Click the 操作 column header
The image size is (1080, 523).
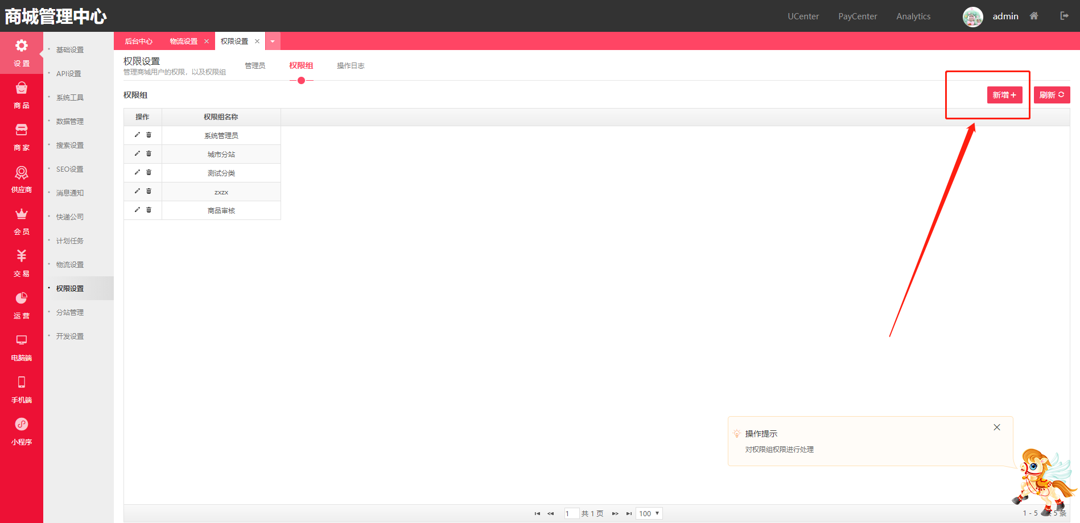pos(142,117)
